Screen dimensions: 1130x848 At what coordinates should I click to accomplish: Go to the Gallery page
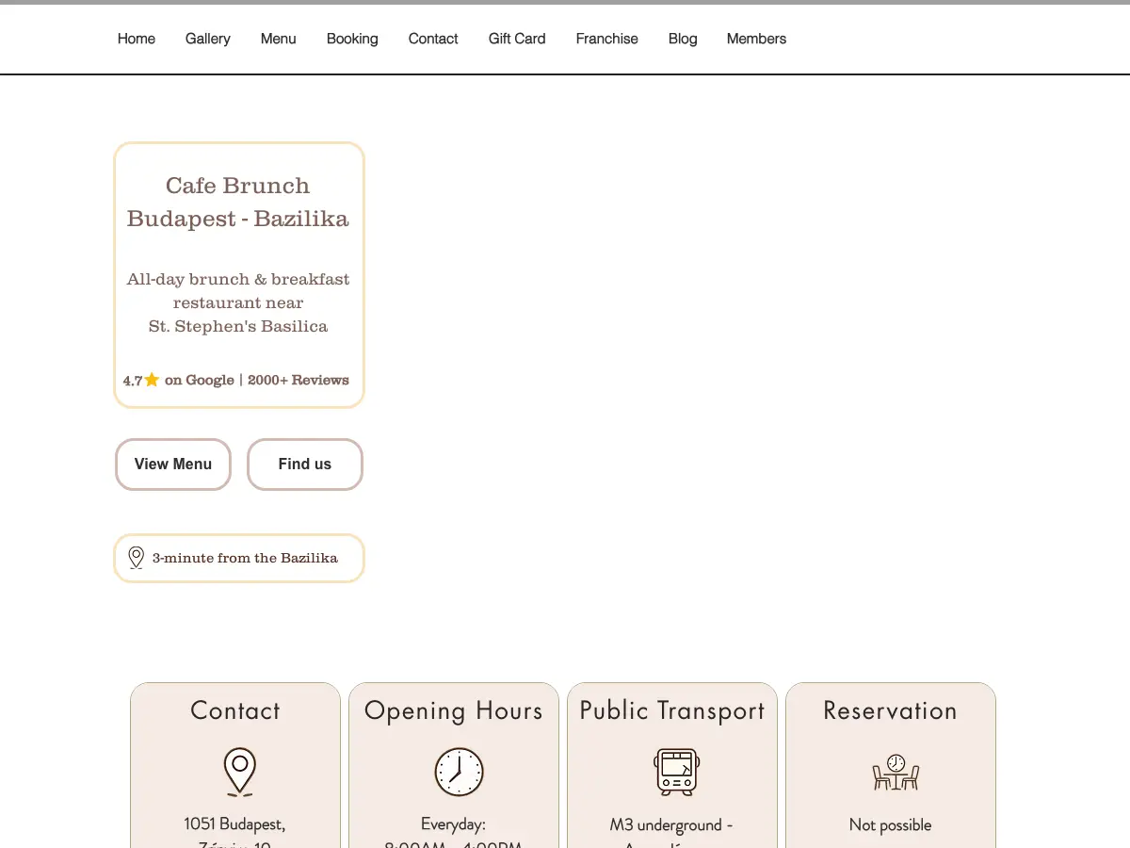(207, 39)
